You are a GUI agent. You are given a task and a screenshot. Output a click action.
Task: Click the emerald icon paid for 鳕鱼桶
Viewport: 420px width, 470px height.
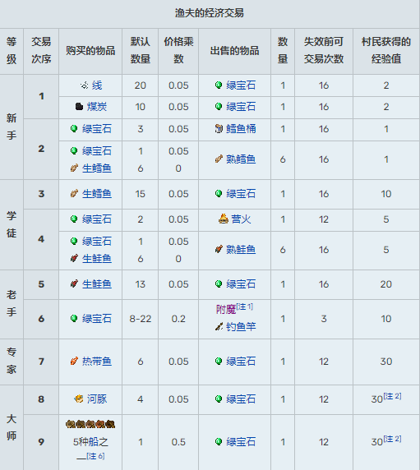coord(74,128)
